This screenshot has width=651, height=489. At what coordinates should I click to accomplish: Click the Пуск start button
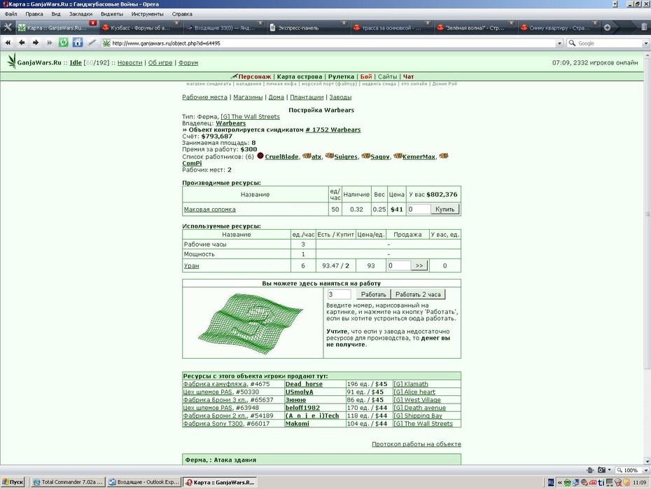[x=13, y=482]
